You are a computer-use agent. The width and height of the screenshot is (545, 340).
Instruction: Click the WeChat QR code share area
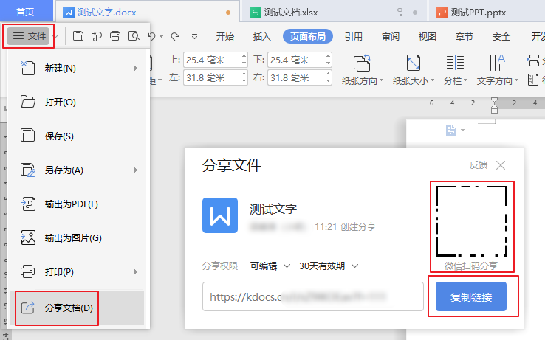[471, 221]
